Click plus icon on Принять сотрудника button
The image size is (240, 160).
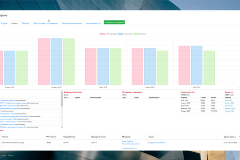(106, 22)
